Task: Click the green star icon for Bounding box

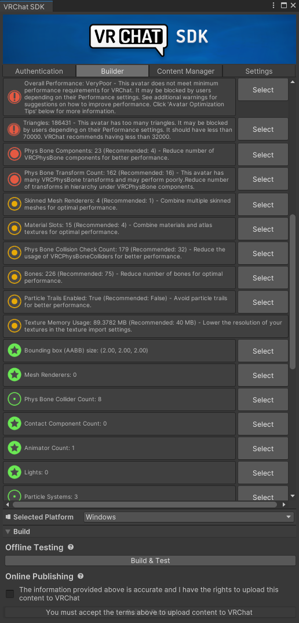Action: tap(14, 351)
